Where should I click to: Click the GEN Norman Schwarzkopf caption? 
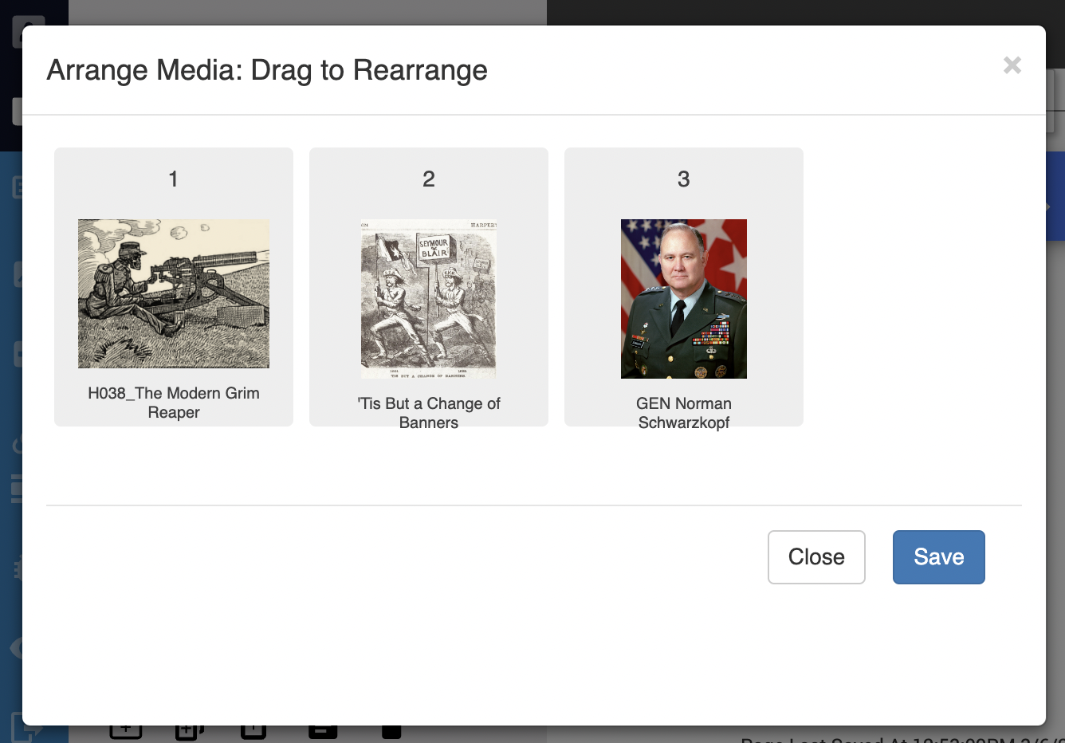click(x=683, y=412)
